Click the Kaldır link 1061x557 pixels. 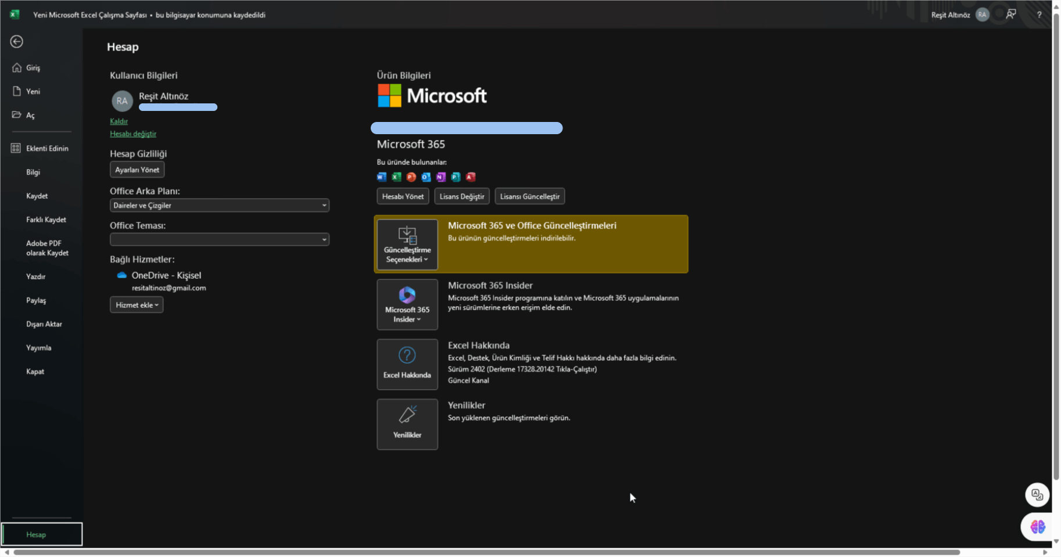pos(119,121)
